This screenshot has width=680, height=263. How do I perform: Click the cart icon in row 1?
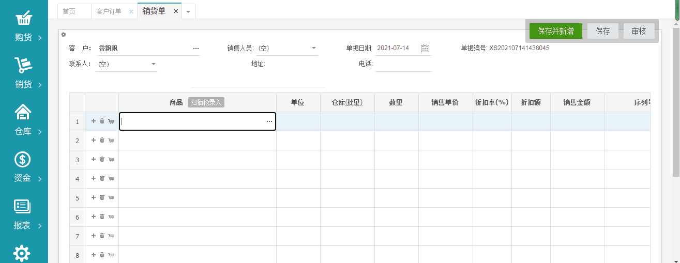pos(111,121)
